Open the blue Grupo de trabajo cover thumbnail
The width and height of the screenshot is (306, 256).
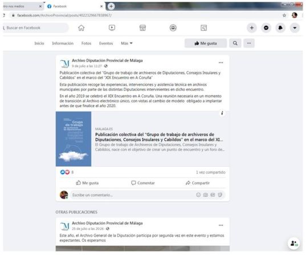[x=74, y=139]
